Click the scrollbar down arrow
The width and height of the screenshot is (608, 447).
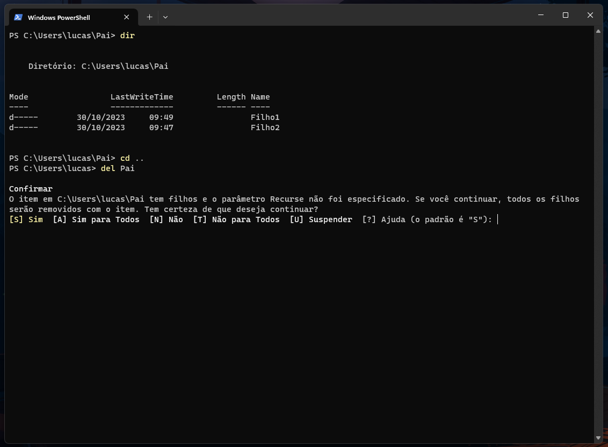[x=598, y=438]
